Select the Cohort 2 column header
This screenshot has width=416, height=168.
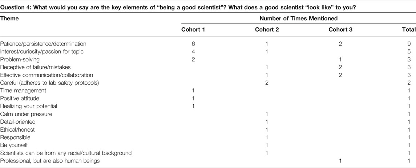[x=267, y=29]
